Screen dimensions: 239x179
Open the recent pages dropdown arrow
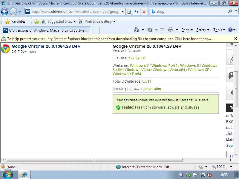20,12
